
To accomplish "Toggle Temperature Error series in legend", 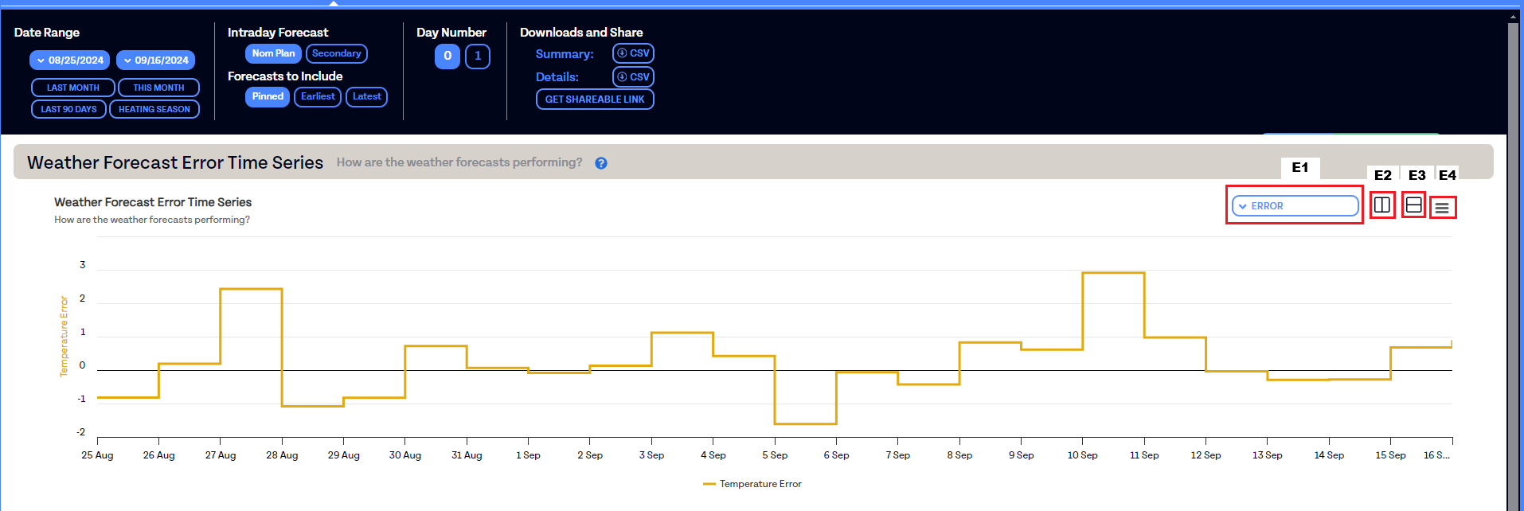I will click(x=752, y=484).
